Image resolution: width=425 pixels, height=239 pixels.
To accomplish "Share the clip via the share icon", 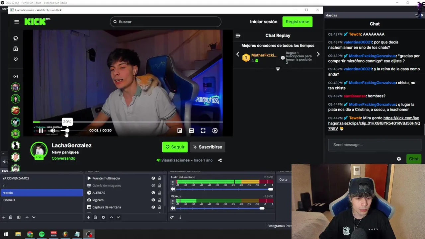I will [220, 160].
